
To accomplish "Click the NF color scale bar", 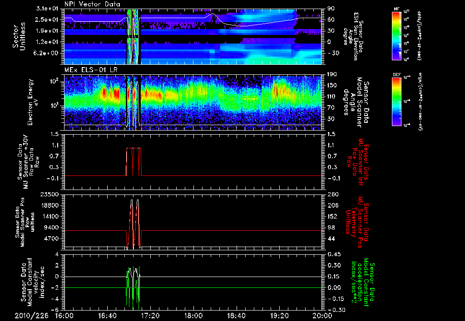I will tap(397, 36).
